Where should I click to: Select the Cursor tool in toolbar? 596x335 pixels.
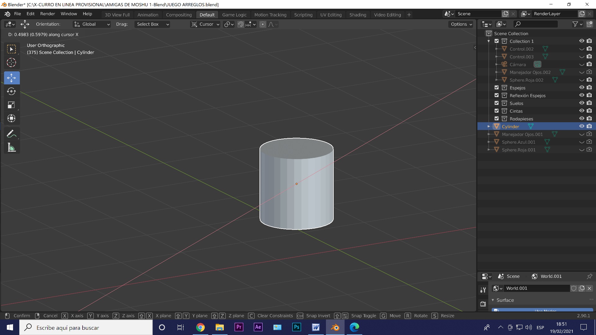point(11,63)
